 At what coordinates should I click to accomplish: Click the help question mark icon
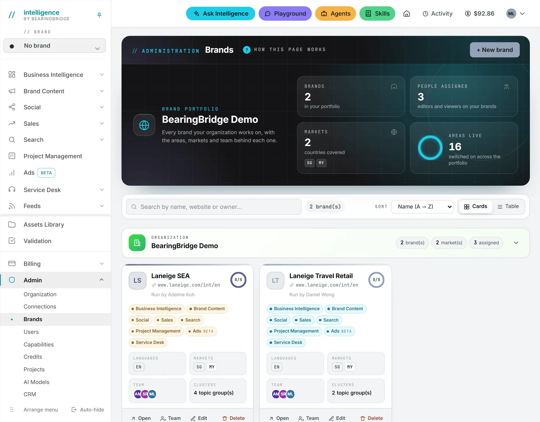point(247,50)
